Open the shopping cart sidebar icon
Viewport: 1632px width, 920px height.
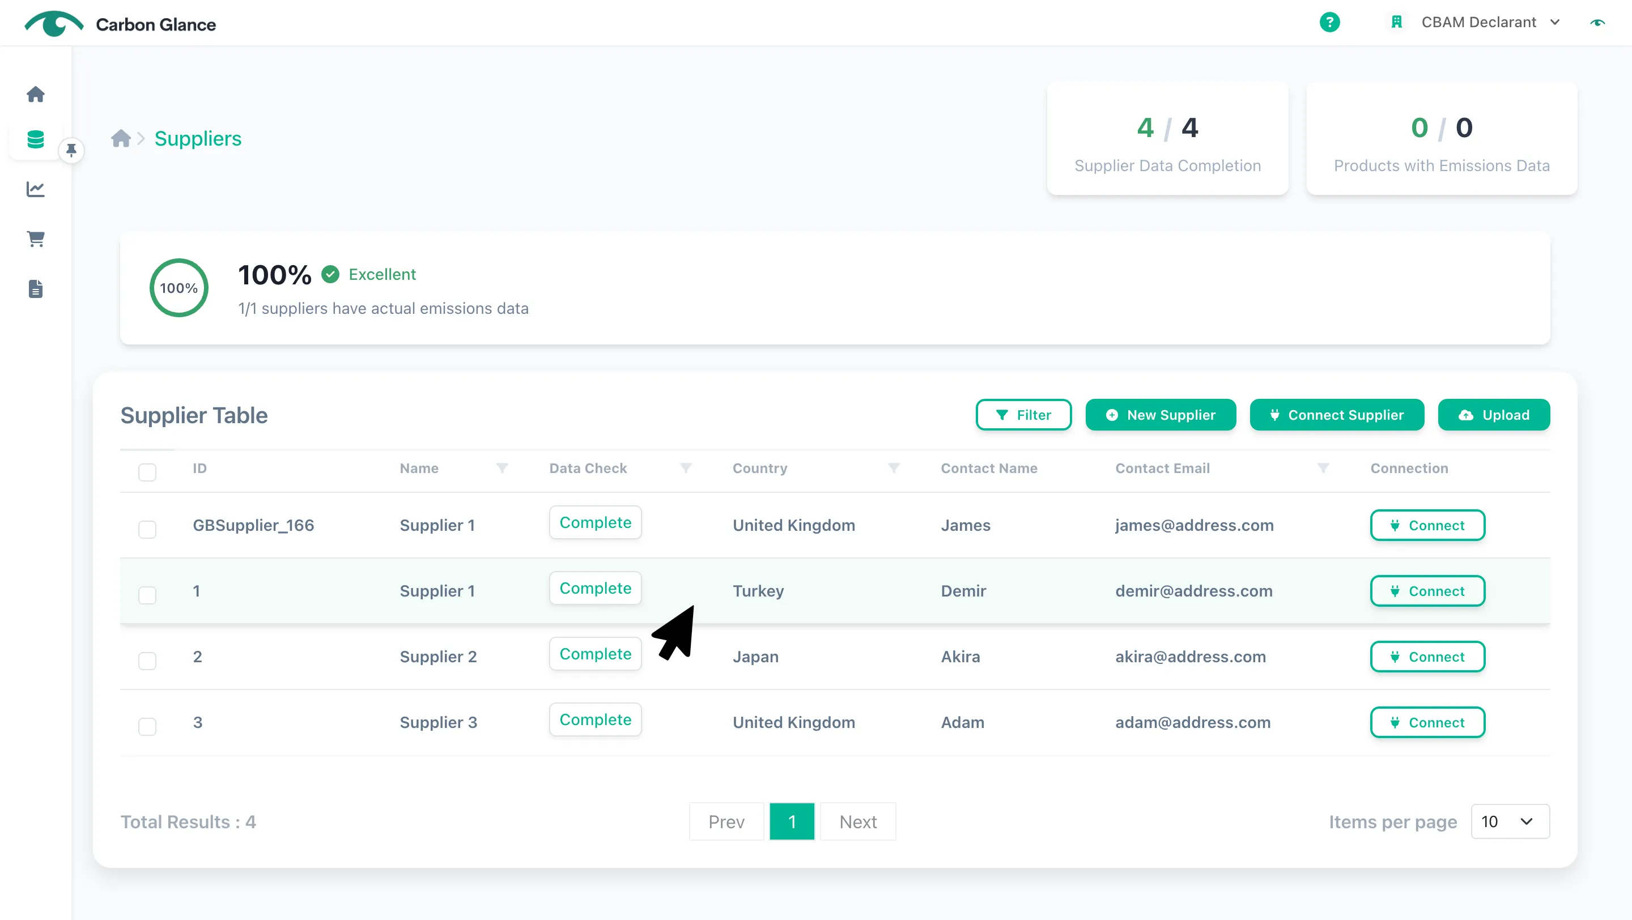click(36, 238)
